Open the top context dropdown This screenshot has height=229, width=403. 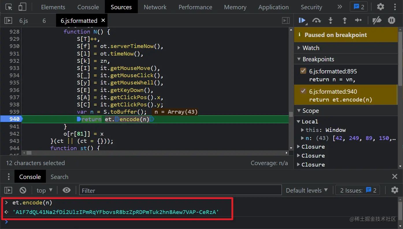pyautogui.click(x=44, y=190)
